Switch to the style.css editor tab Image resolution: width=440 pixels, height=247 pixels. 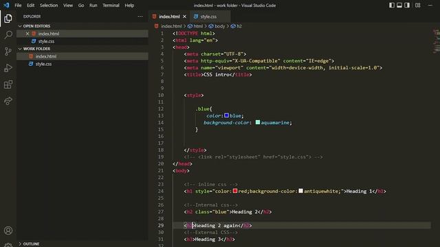210,16
